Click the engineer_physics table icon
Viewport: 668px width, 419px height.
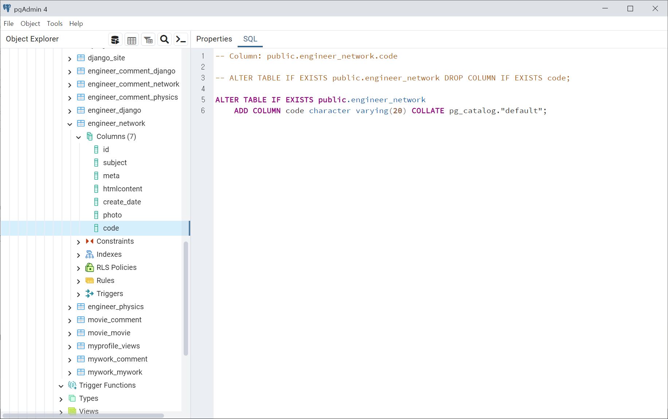click(x=81, y=307)
